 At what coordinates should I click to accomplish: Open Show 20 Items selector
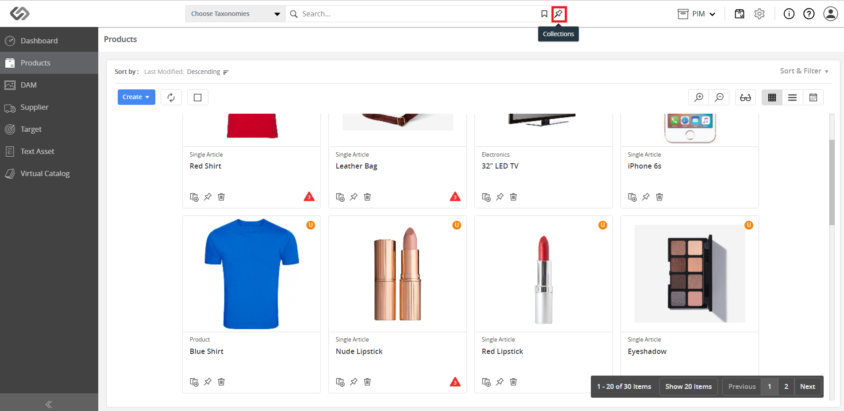[689, 387]
